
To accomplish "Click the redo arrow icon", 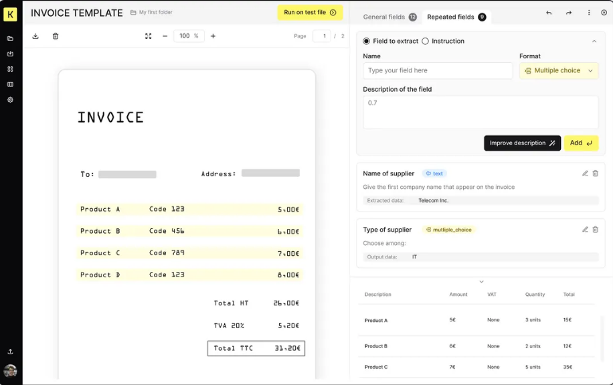I will click(569, 13).
